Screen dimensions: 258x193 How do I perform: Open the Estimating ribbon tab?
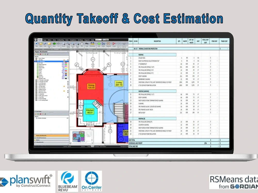(x=61, y=40)
